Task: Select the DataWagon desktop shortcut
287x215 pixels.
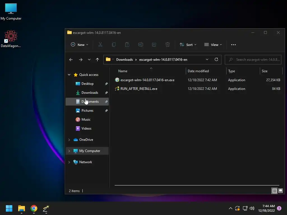Action: point(11,39)
